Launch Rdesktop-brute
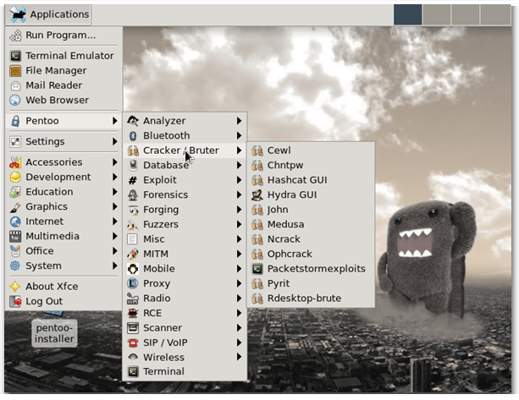519x400 pixels. [x=311, y=299]
